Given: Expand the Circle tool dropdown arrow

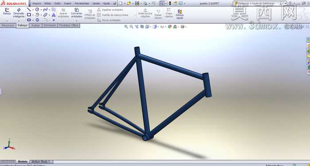Looking at the screenshot, I should (x=41, y=10).
